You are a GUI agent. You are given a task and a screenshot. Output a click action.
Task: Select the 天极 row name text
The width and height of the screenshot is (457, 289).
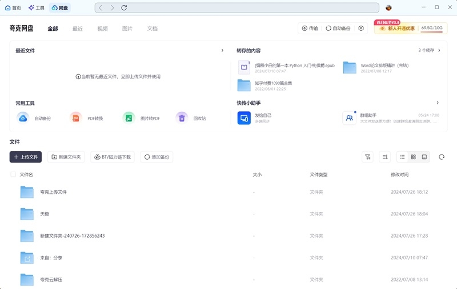45,214
